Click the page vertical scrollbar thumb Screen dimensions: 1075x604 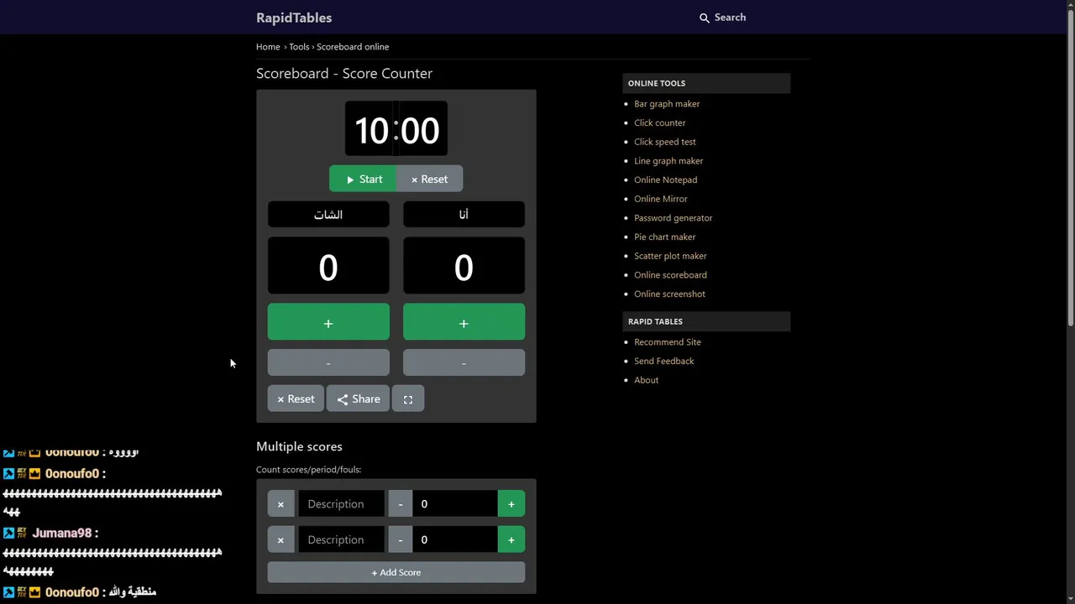pos(1070,168)
